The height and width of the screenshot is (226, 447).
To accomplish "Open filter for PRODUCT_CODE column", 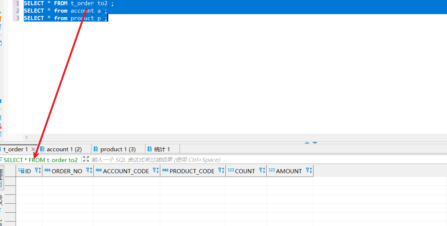I will pyautogui.click(x=221, y=171).
